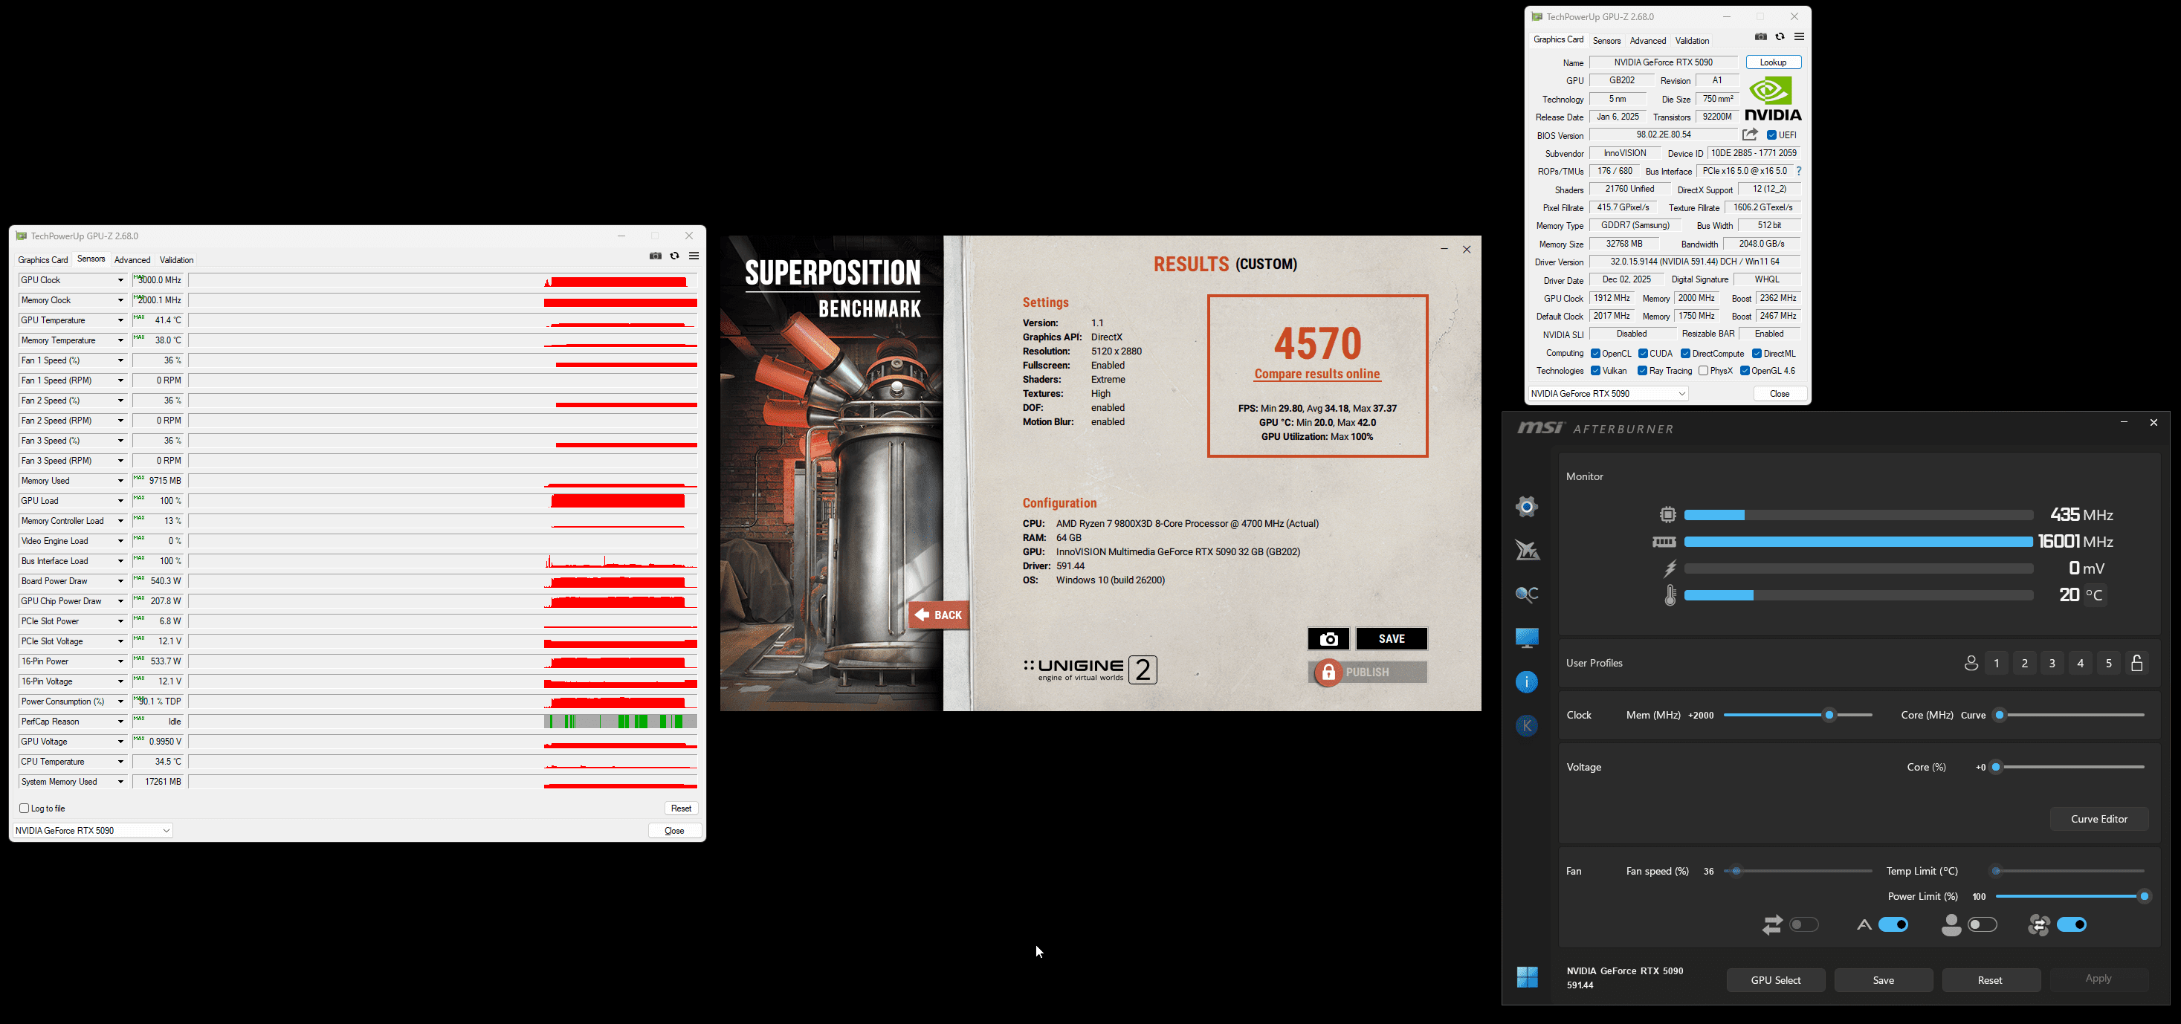Screen dimensions: 2181x1024
Task: Click Compare results online link
Action: (x=1316, y=374)
